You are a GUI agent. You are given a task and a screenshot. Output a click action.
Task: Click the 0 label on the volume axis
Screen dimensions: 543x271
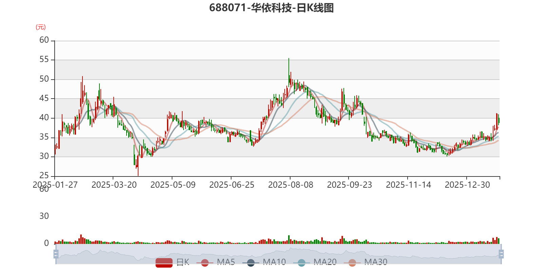click(x=46, y=243)
